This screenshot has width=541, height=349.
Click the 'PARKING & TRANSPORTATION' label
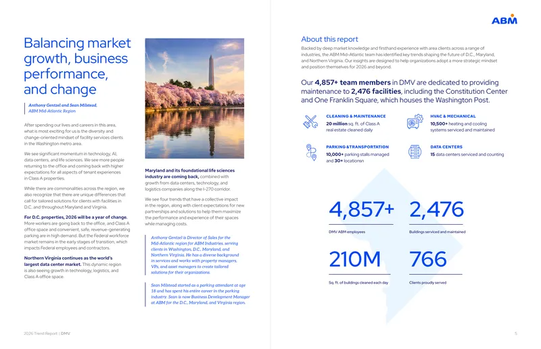[x=357, y=147]
